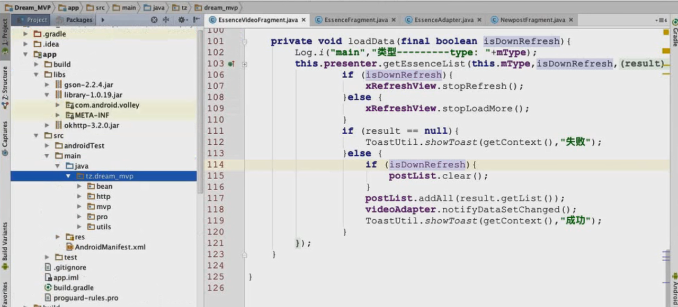Open the hidden editor tabs list icon
The height and width of the screenshot is (307, 678).
[x=660, y=20]
